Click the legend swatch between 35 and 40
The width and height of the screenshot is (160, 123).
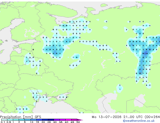click(x=62, y=120)
